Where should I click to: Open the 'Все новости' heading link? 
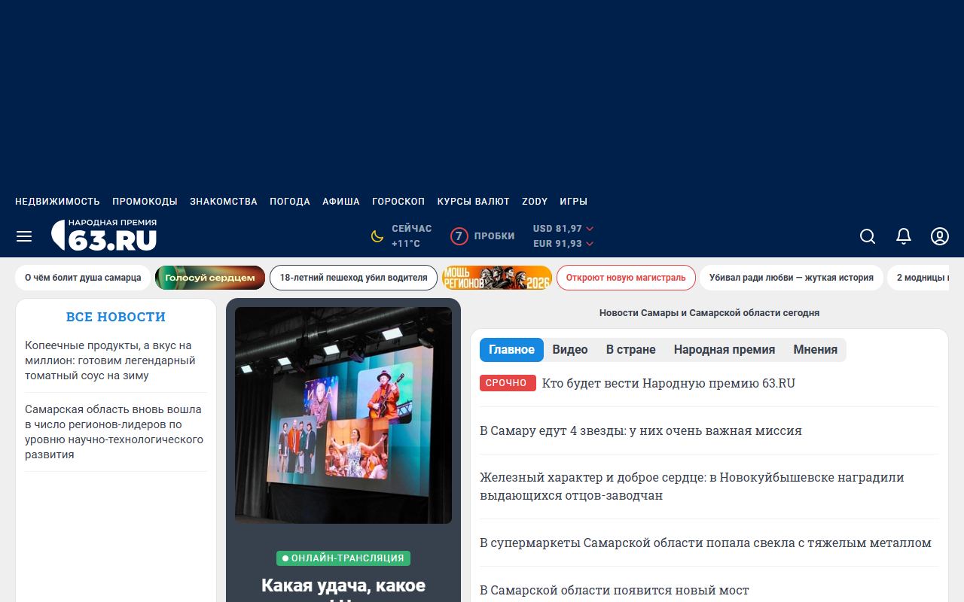[x=116, y=317]
